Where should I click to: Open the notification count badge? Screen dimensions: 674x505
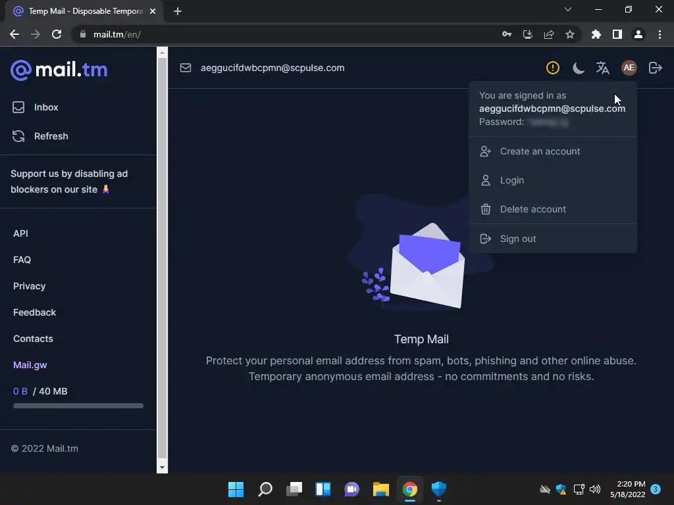tap(656, 489)
